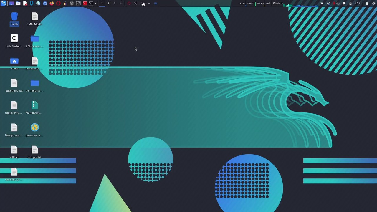Open the OBS Studio launcher
Screen dimensions: 377x212
click(x=72, y=4)
